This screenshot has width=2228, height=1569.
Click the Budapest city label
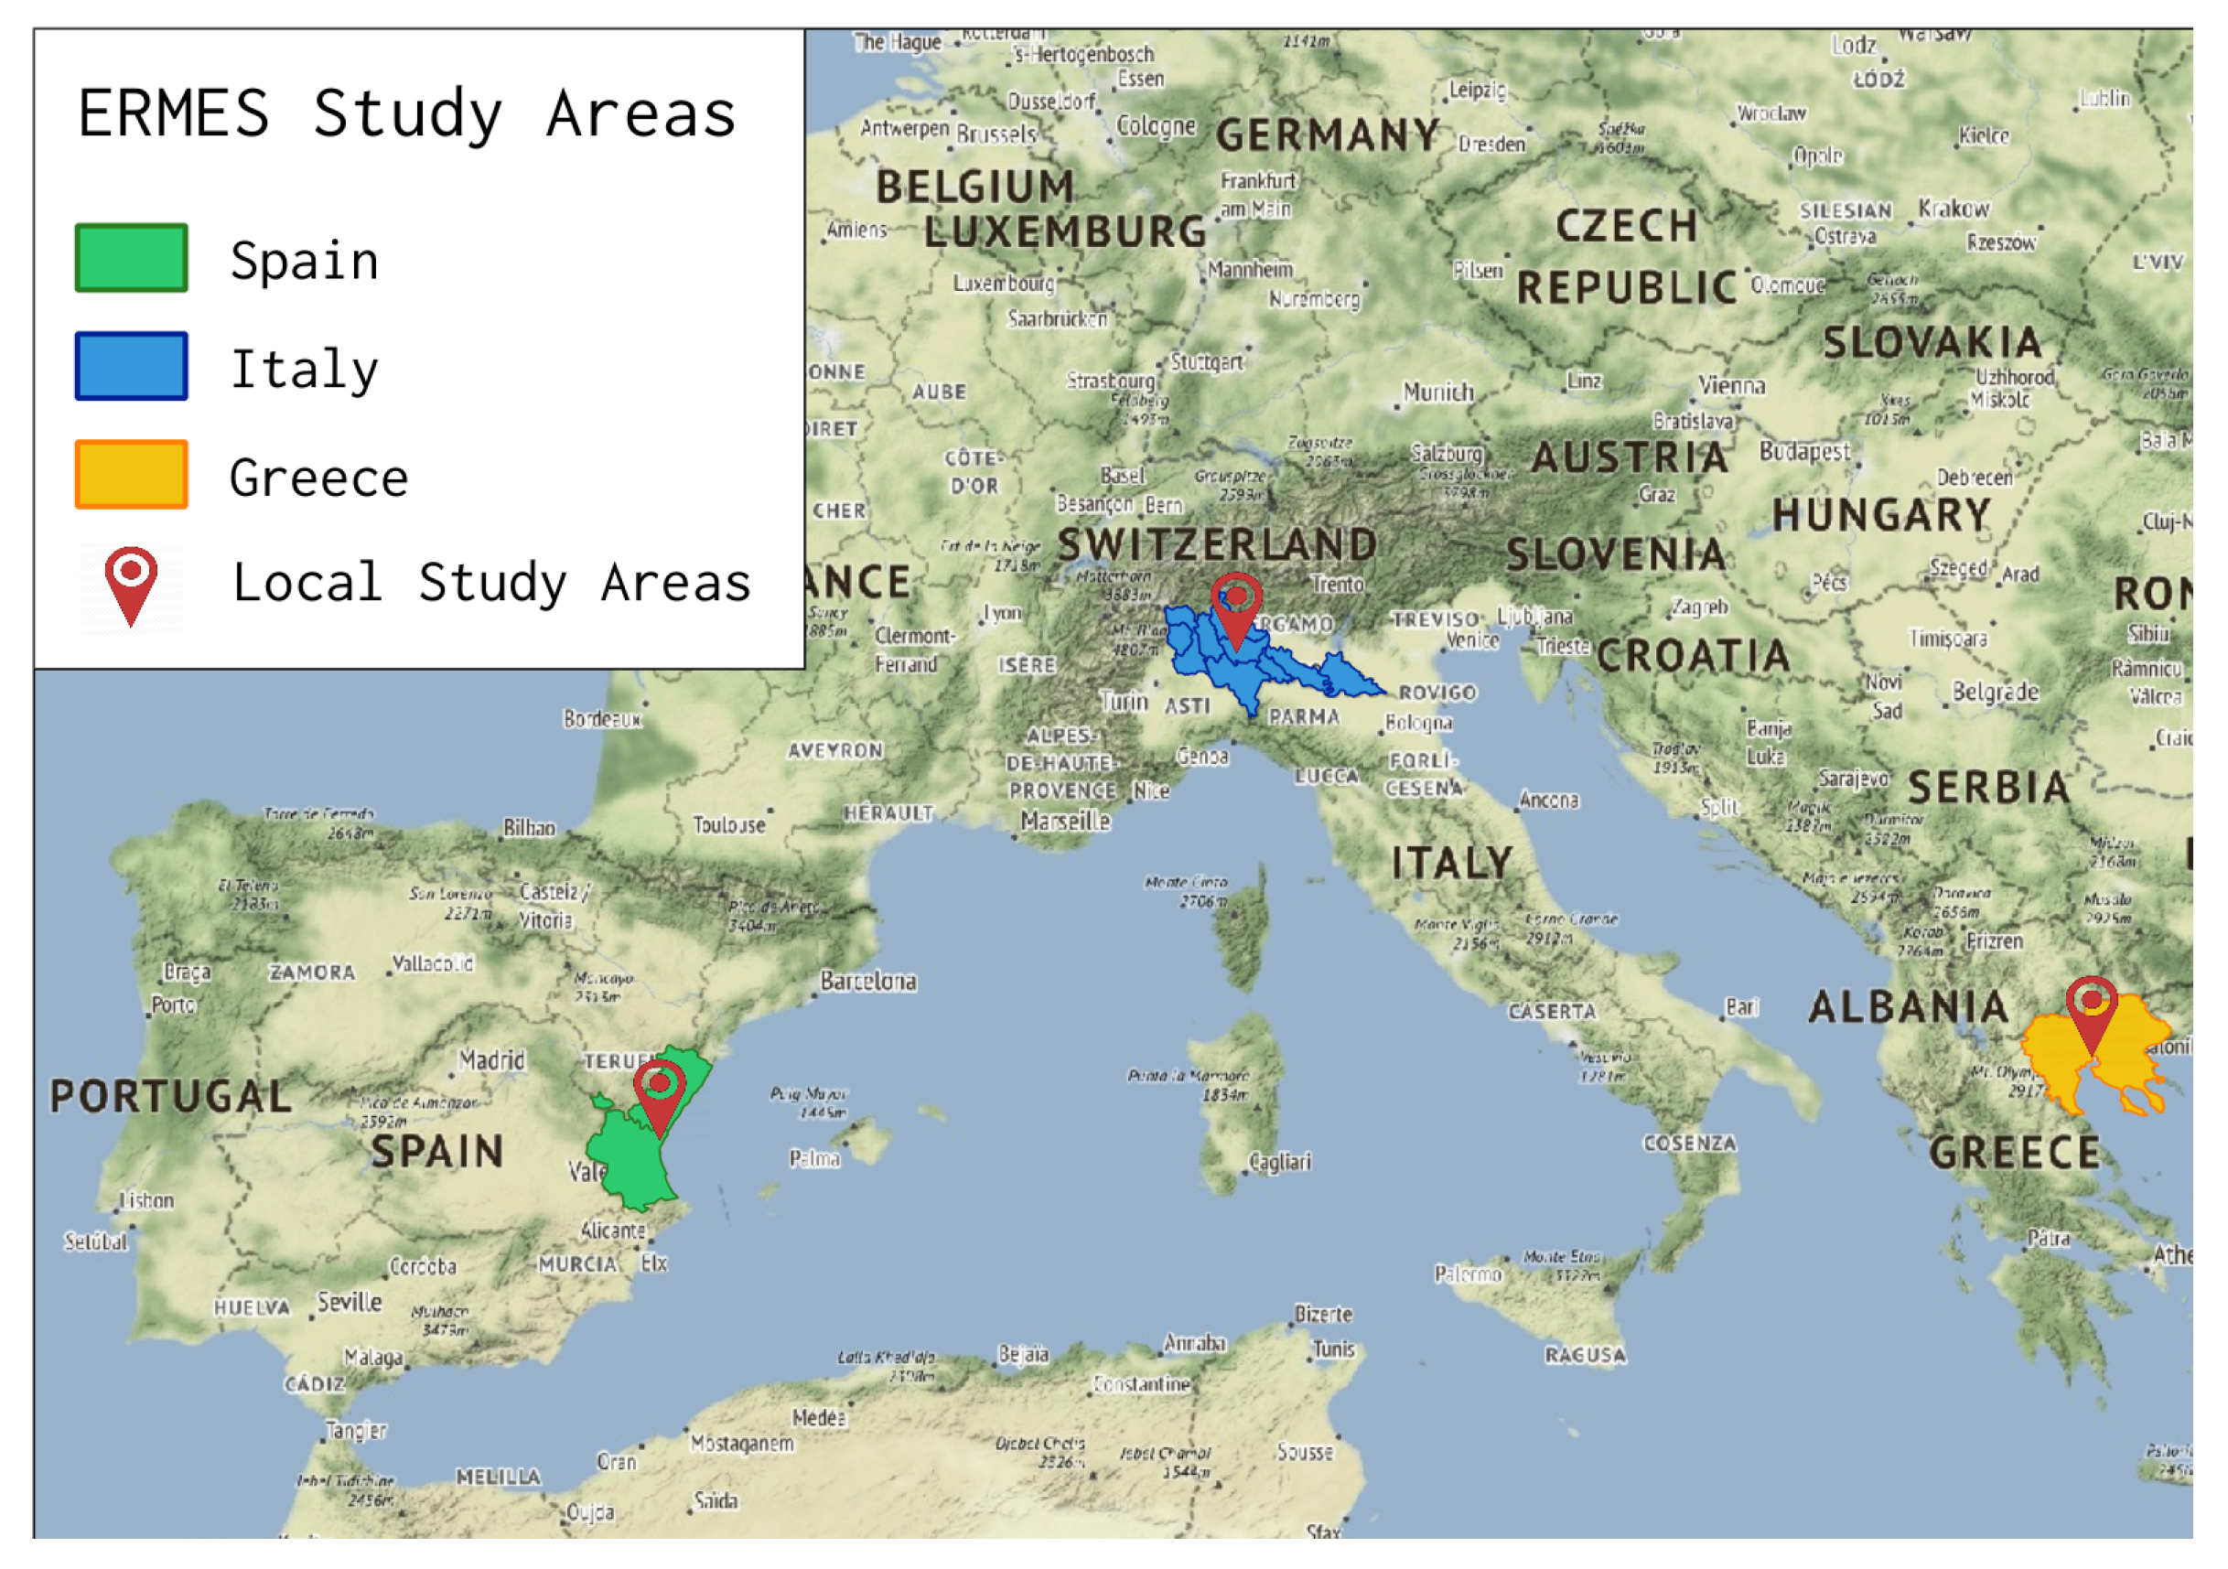coord(1805,451)
